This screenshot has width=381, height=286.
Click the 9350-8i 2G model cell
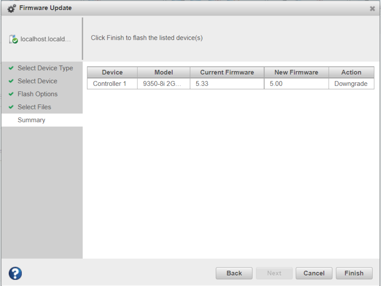(164, 84)
